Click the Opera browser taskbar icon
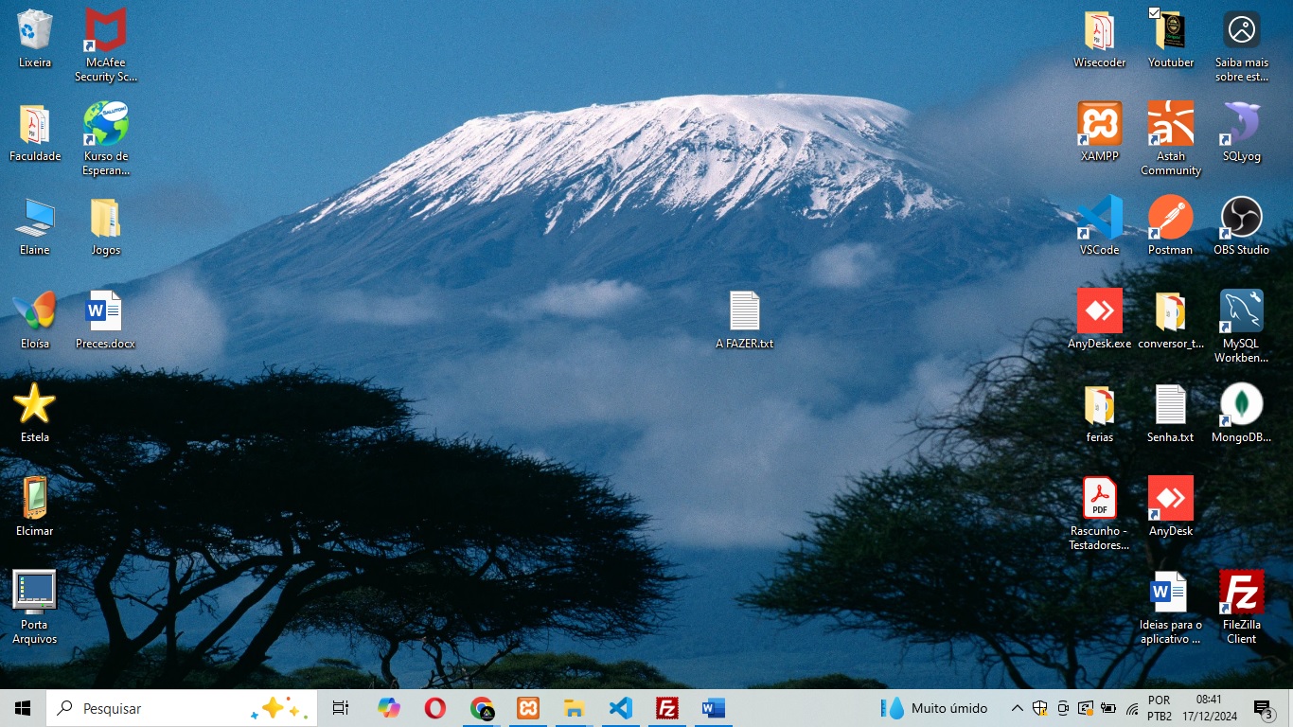The image size is (1293, 727). (435, 708)
